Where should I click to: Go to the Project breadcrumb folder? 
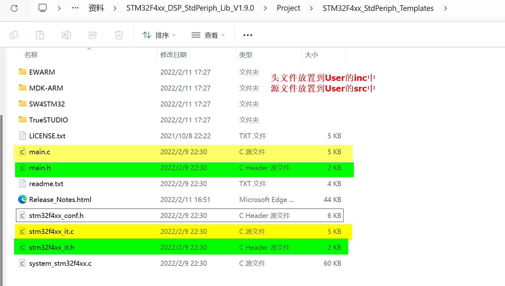click(x=288, y=8)
